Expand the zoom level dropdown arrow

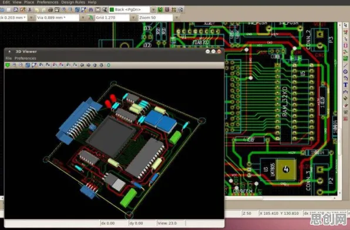coord(176,18)
